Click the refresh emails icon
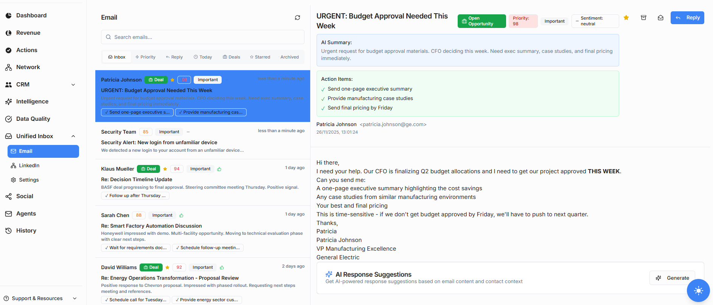 click(x=297, y=18)
